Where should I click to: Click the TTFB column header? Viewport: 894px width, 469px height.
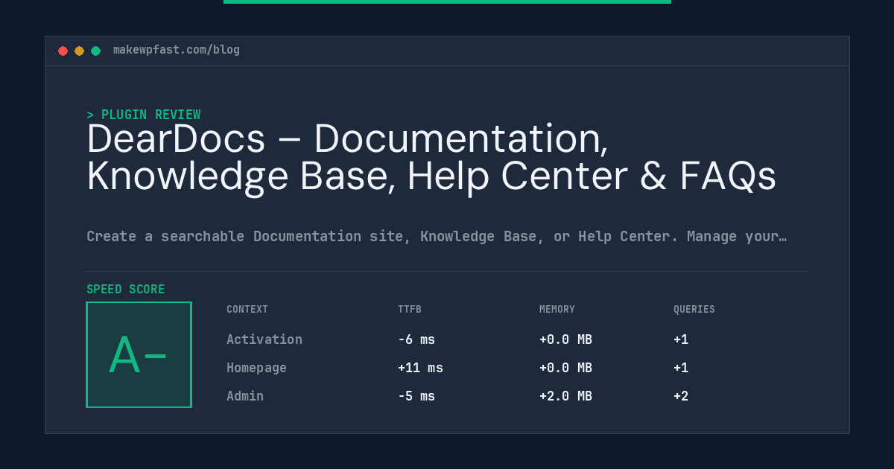410,310
